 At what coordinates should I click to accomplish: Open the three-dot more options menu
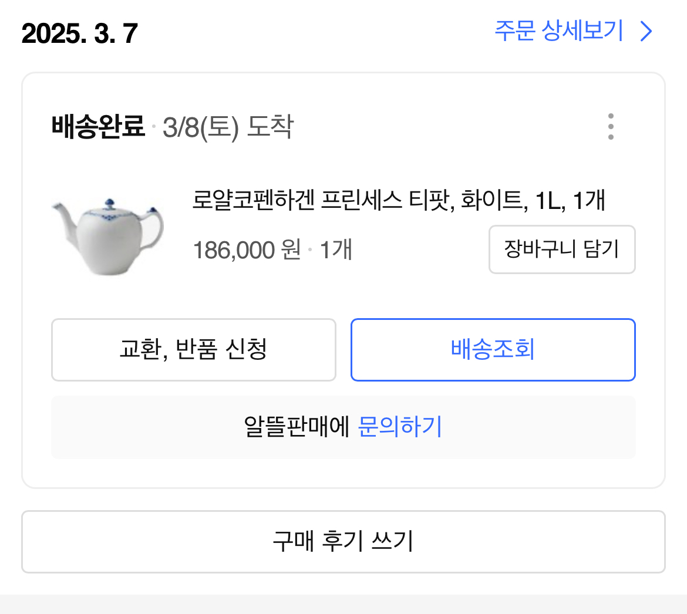click(611, 127)
